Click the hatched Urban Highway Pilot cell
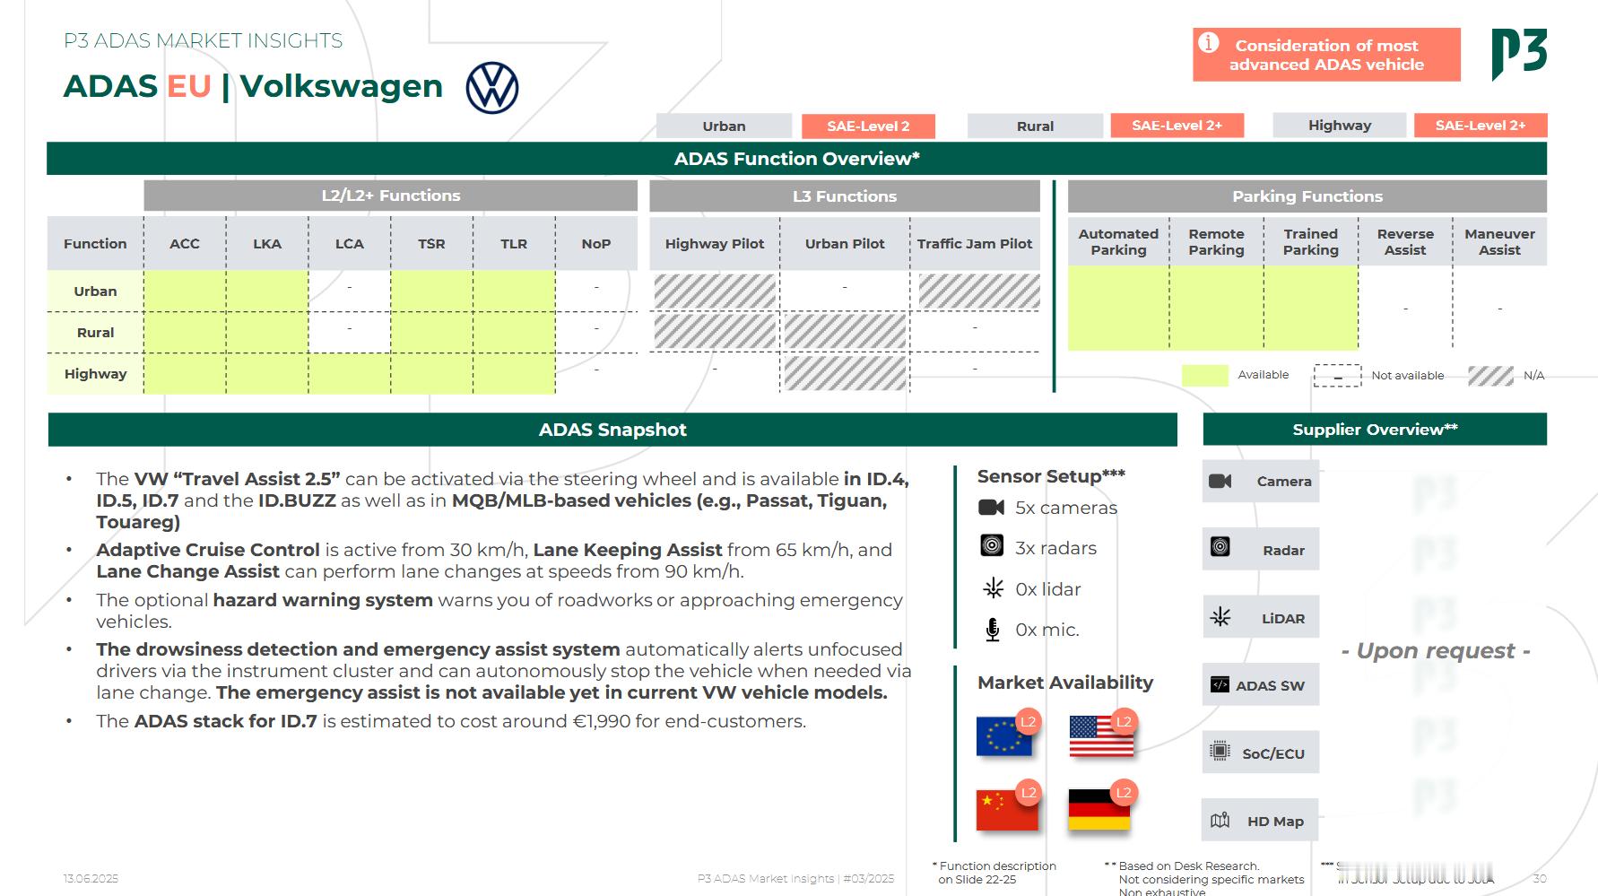 [x=715, y=291]
